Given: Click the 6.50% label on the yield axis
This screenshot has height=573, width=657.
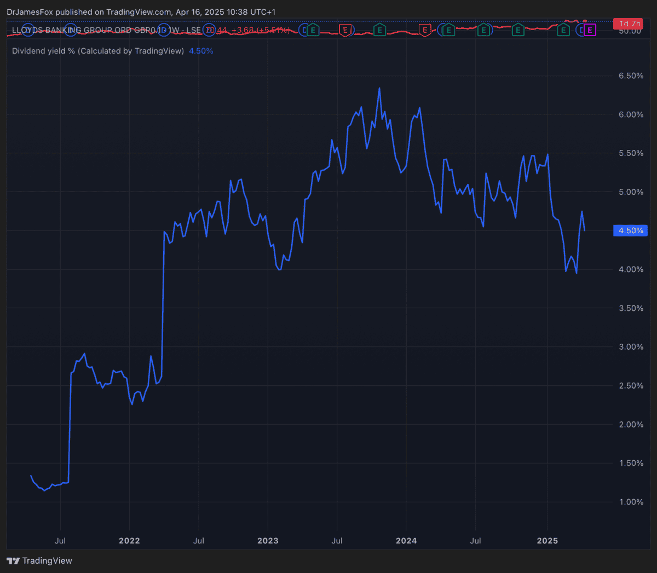Looking at the screenshot, I should click(x=631, y=76).
